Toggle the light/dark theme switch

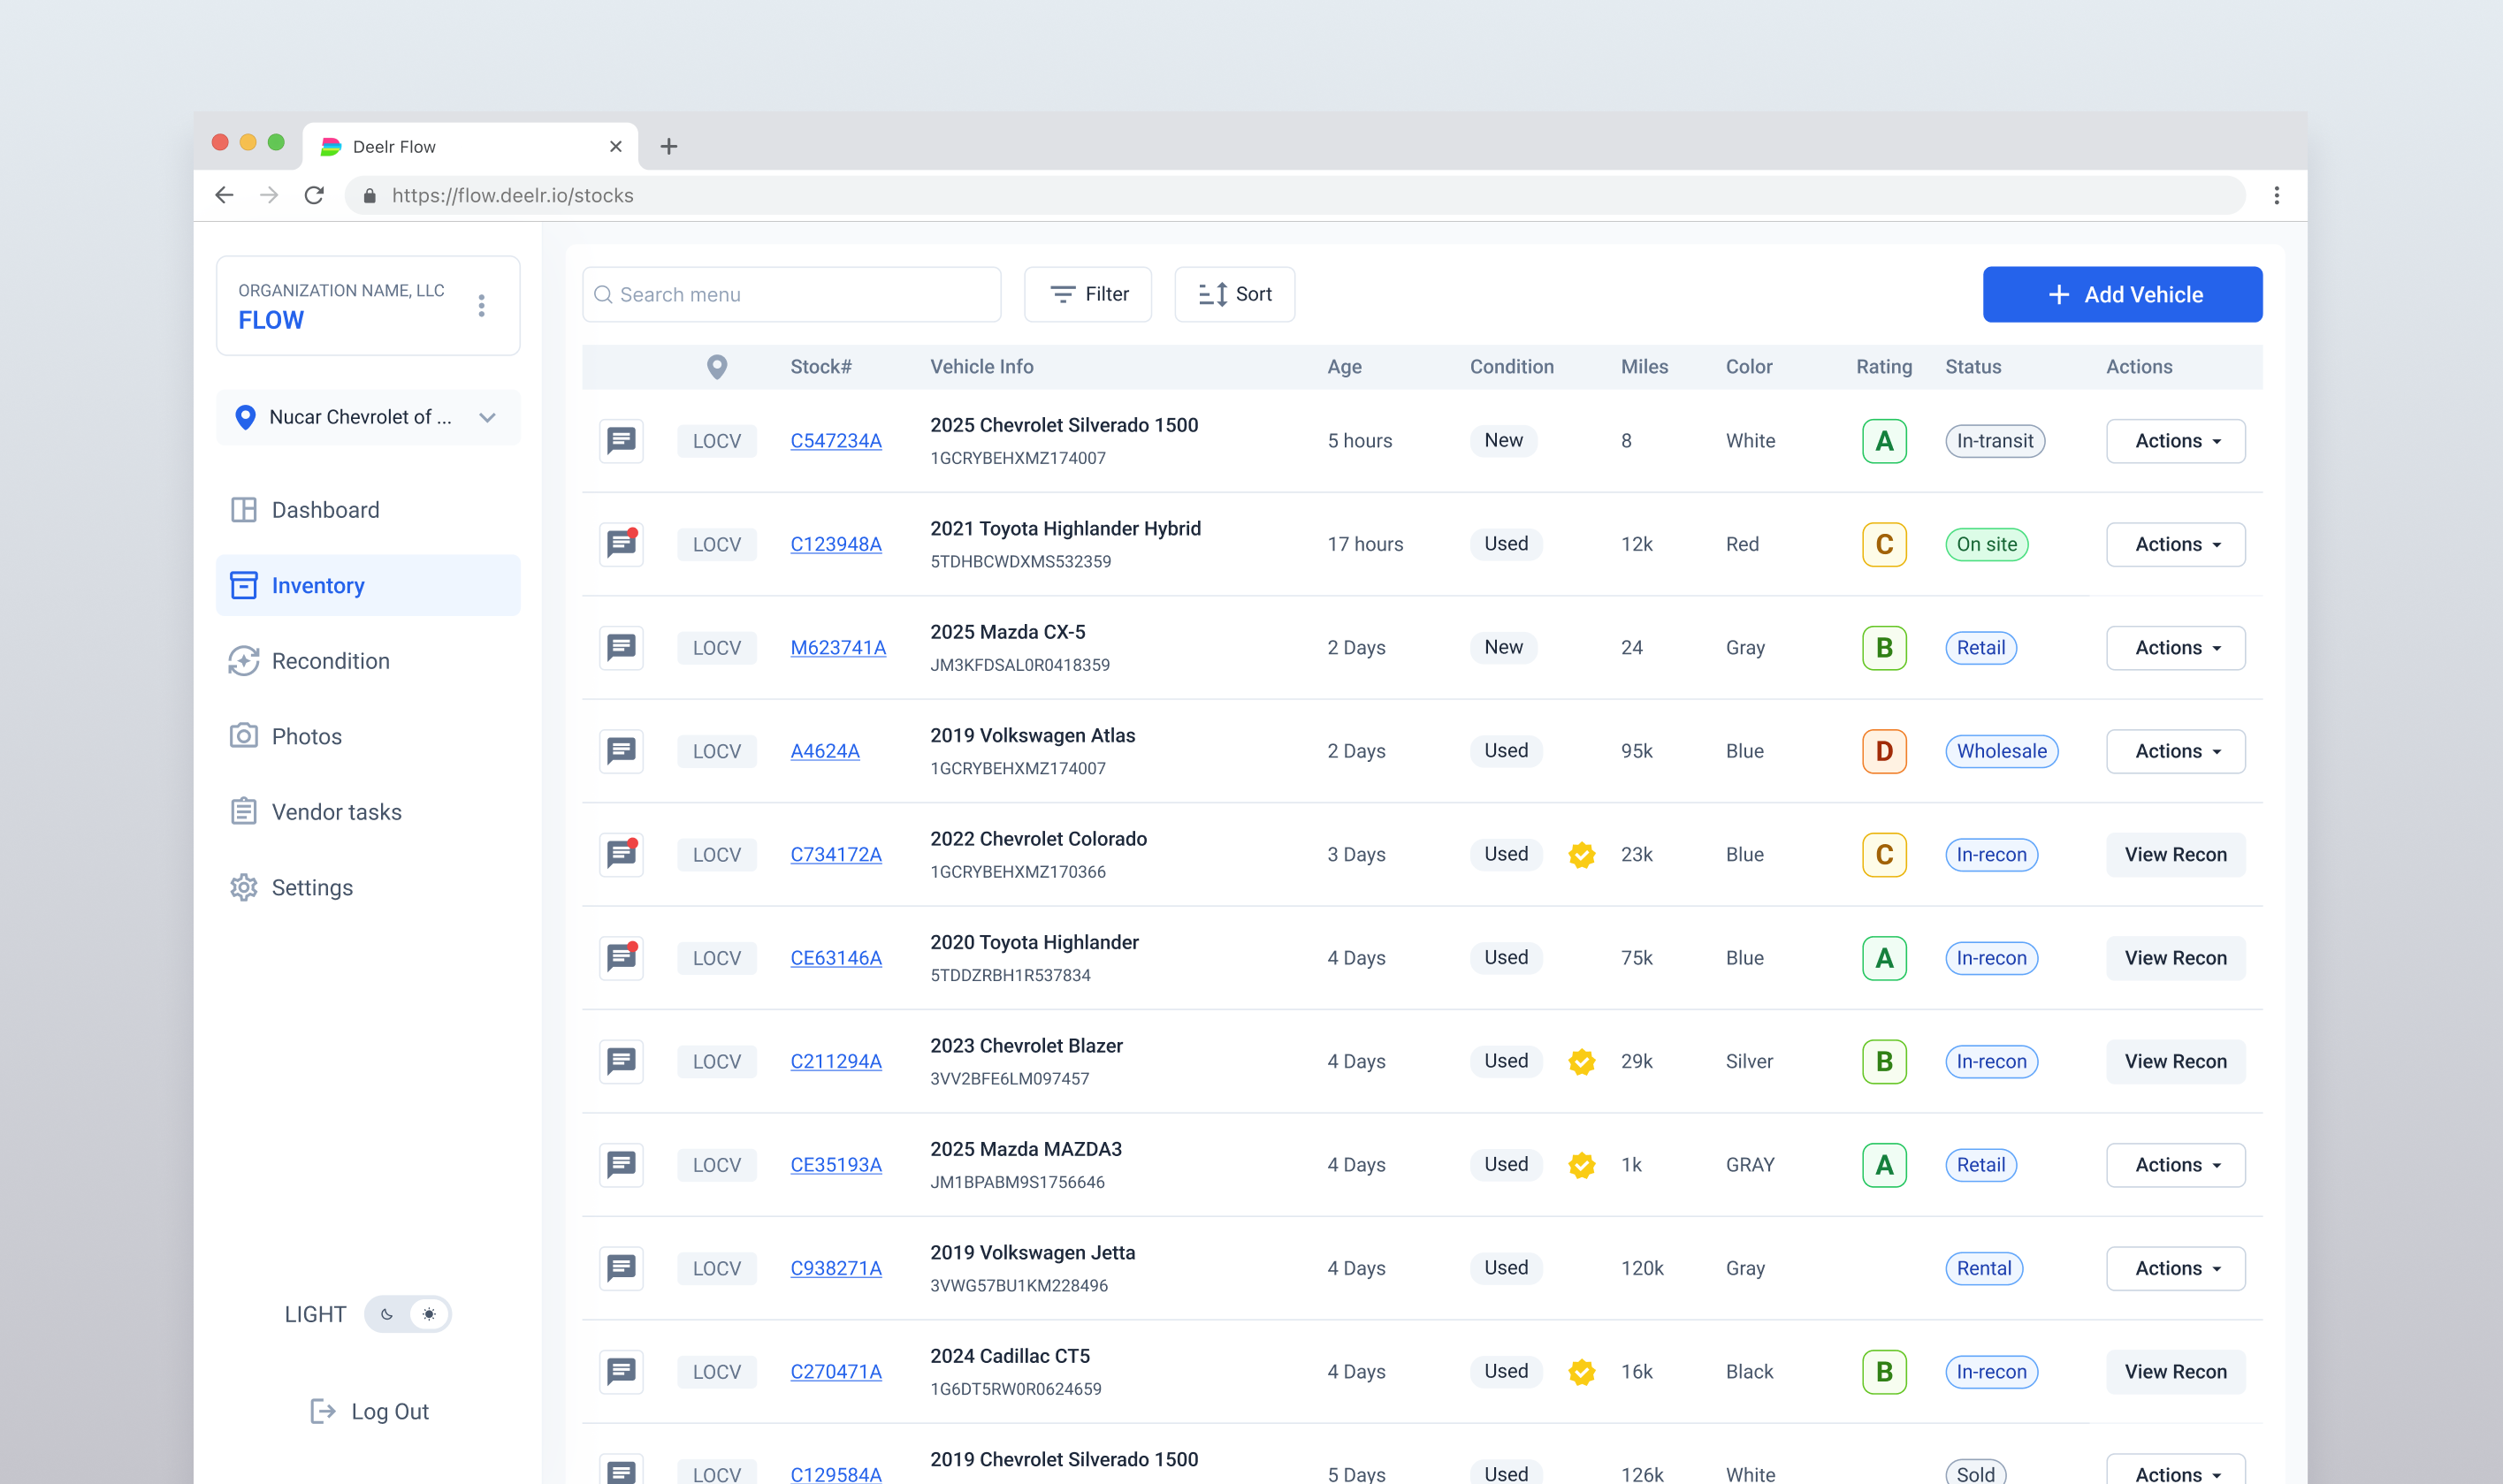pyautogui.click(x=407, y=1314)
